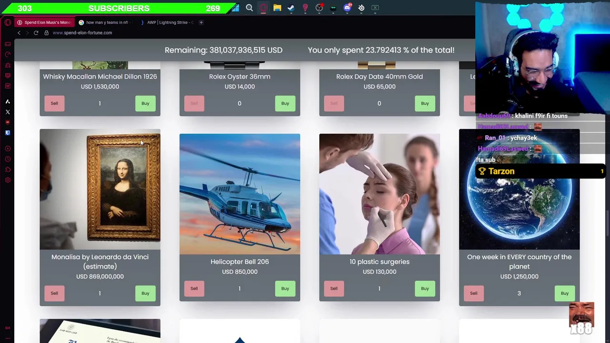Switch to 'Spend Elon Musk's Money' tab
The height and width of the screenshot is (343, 610).
click(x=44, y=22)
